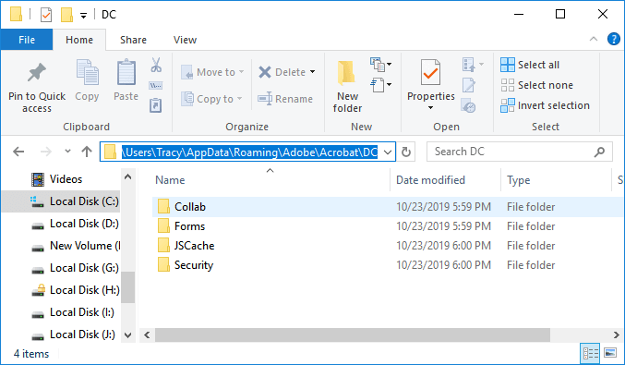Select Local Disk (G:) in navigation pane

click(61, 268)
